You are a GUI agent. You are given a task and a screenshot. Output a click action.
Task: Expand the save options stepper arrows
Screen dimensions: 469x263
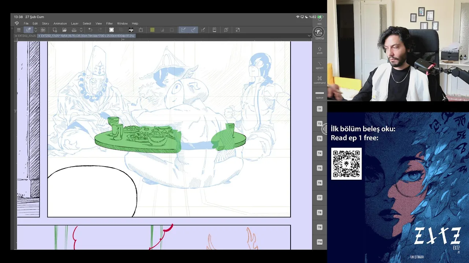point(81,30)
